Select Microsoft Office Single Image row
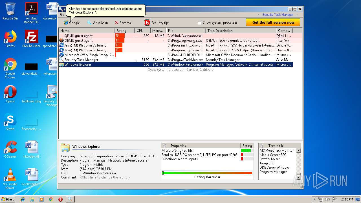Viewport: 361px width, 203px height. pyautogui.click(x=176, y=55)
